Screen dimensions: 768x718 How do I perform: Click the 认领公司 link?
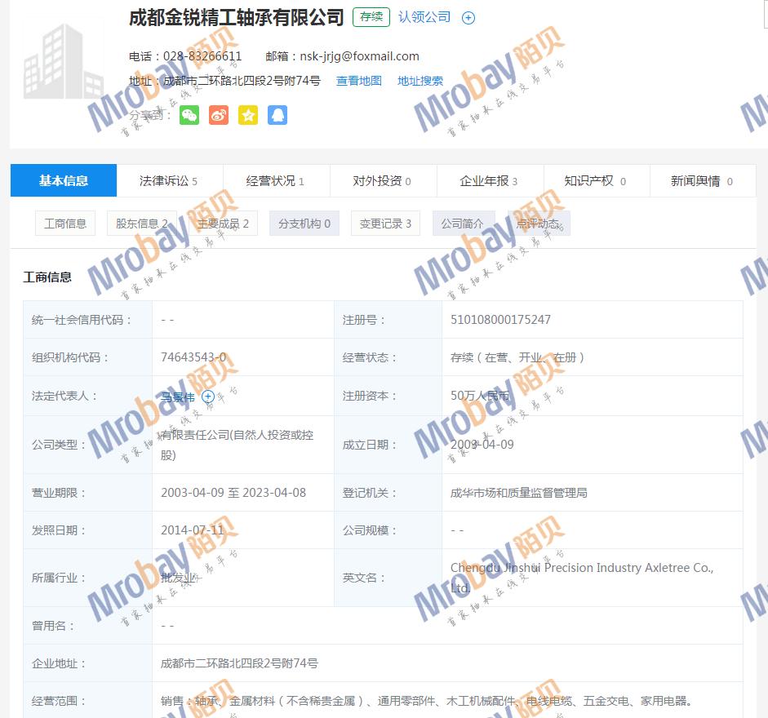click(x=424, y=17)
